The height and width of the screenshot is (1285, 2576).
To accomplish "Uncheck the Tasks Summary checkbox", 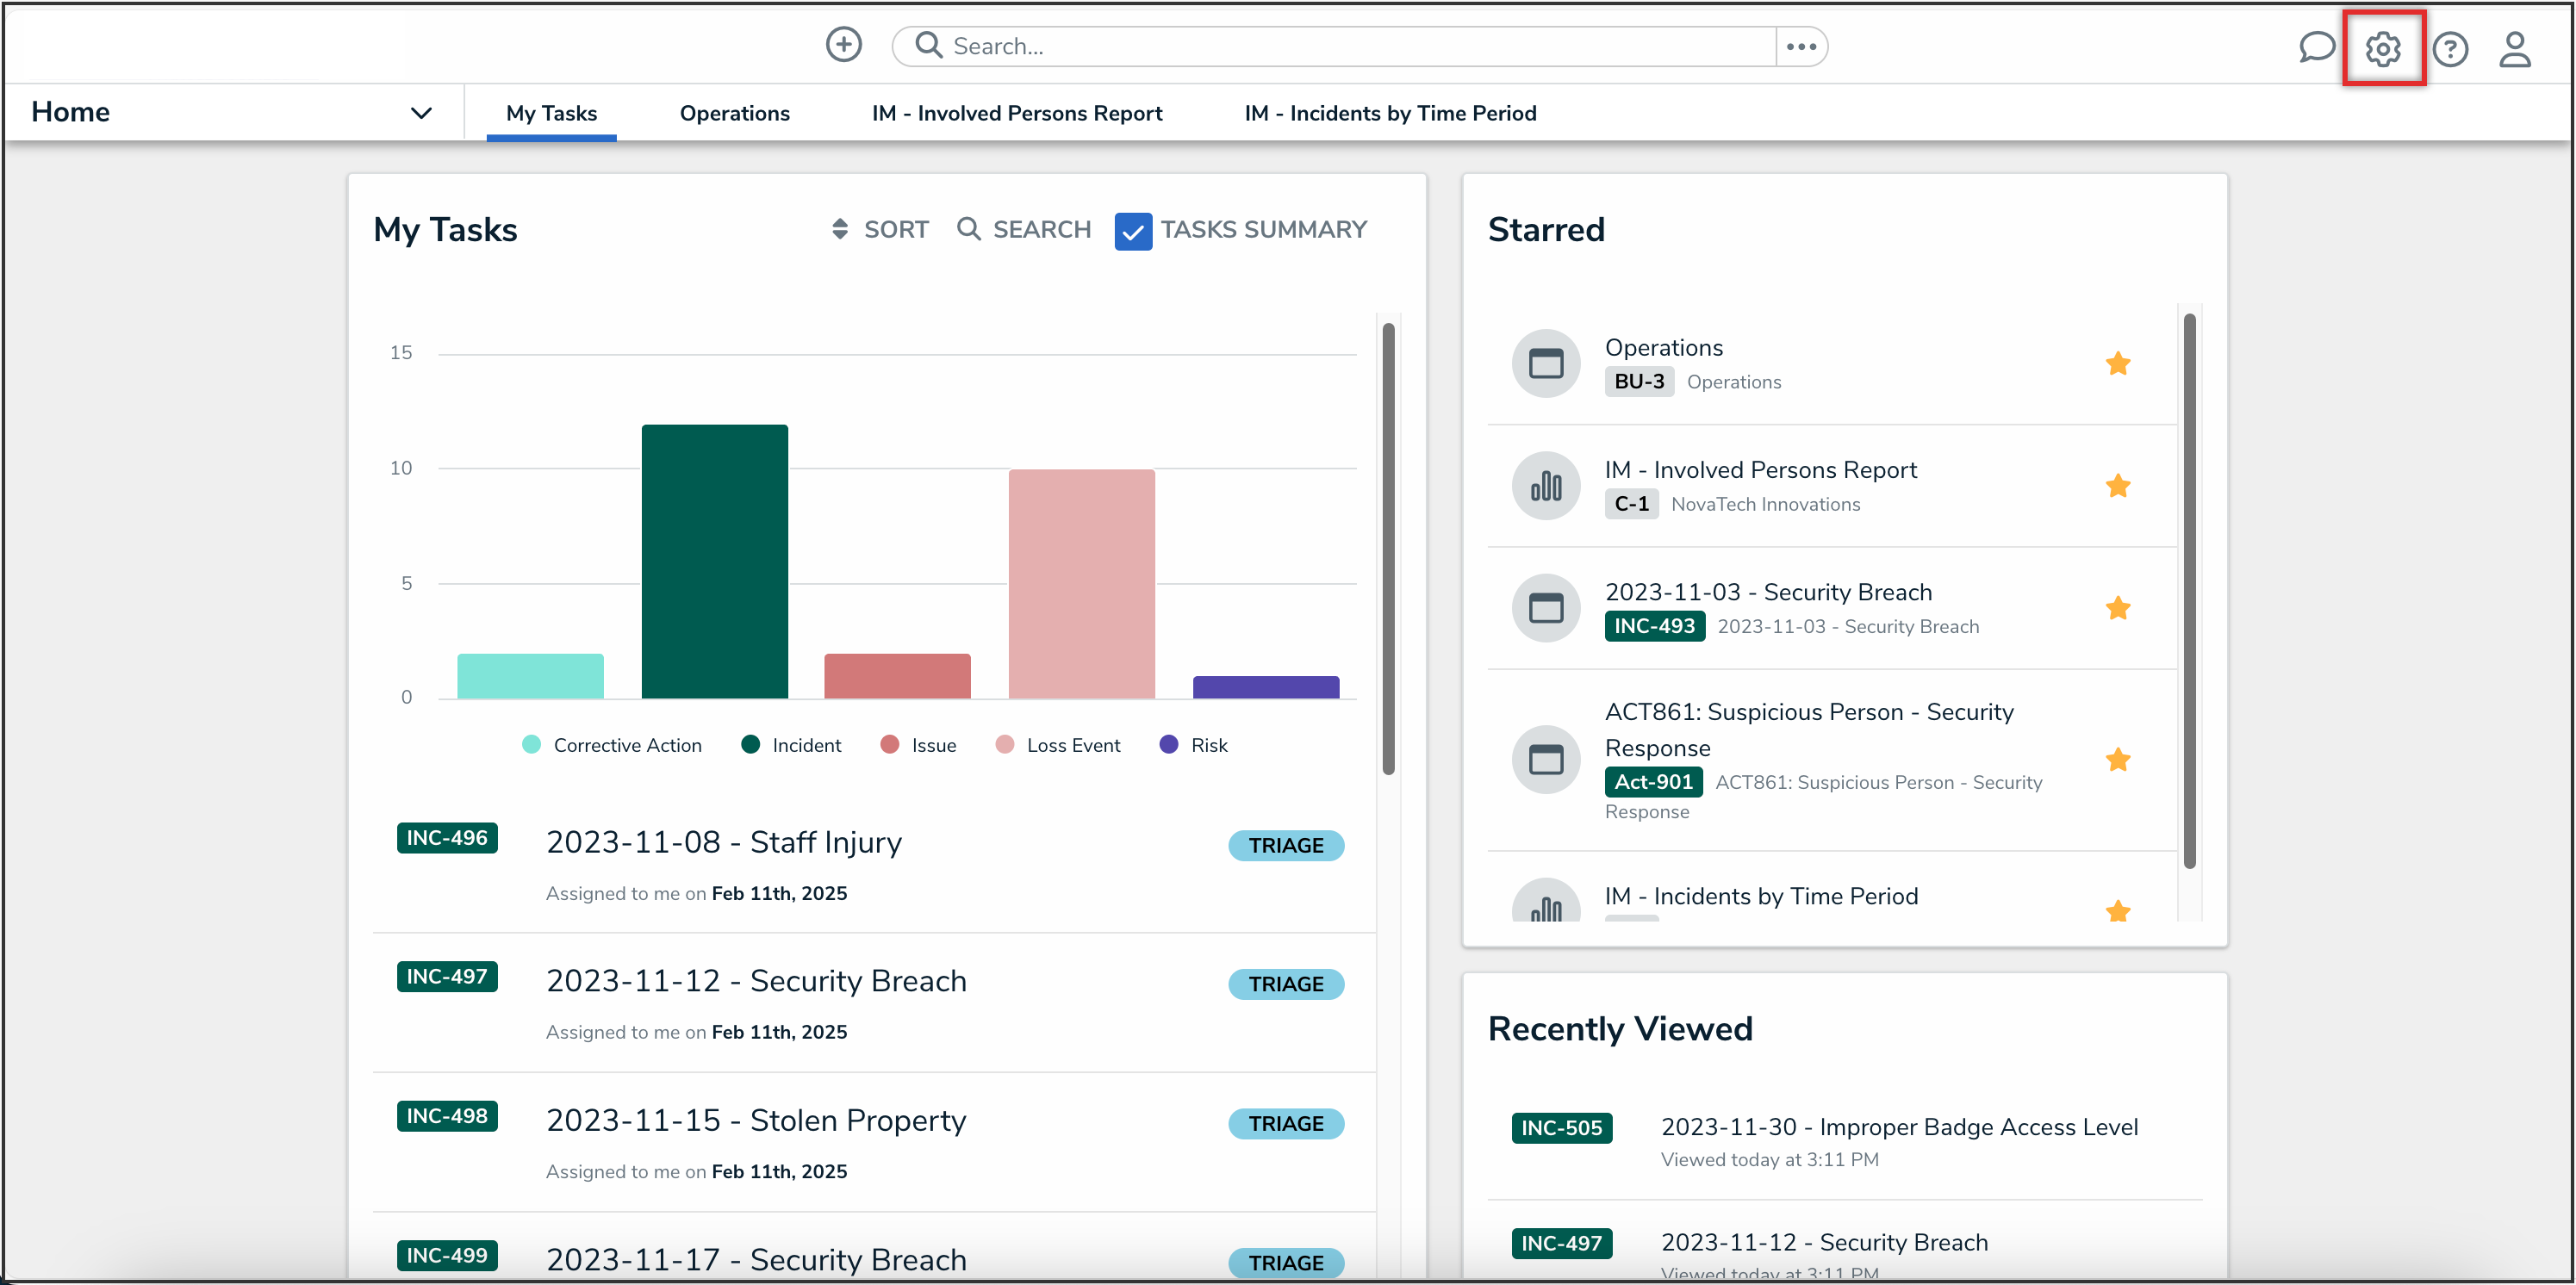I will click(x=1133, y=231).
